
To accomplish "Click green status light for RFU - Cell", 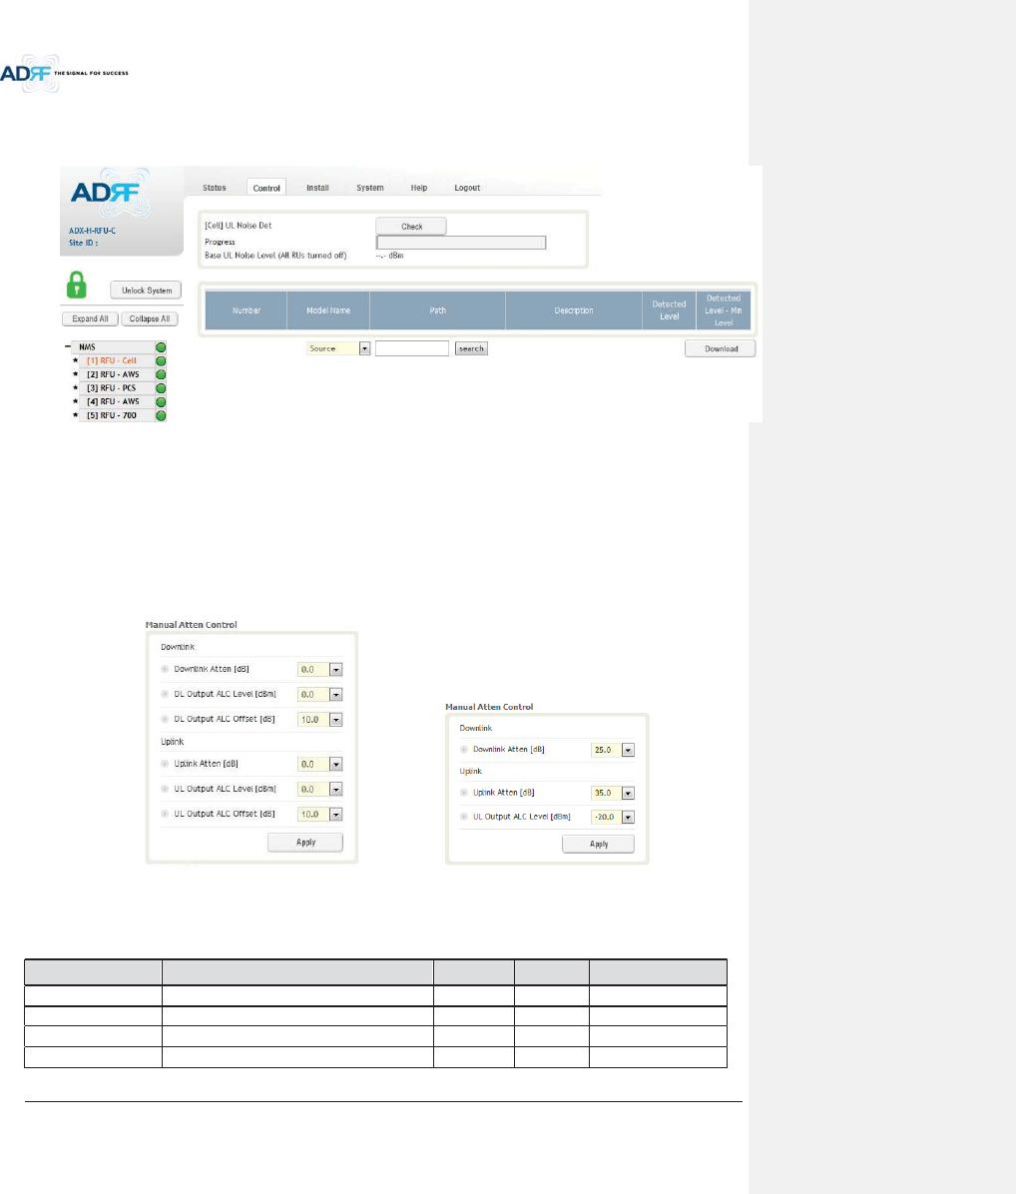I will tap(161, 361).
